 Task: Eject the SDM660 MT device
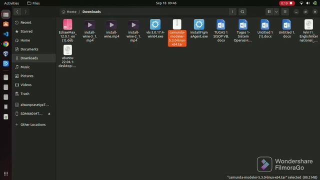(49, 114)
